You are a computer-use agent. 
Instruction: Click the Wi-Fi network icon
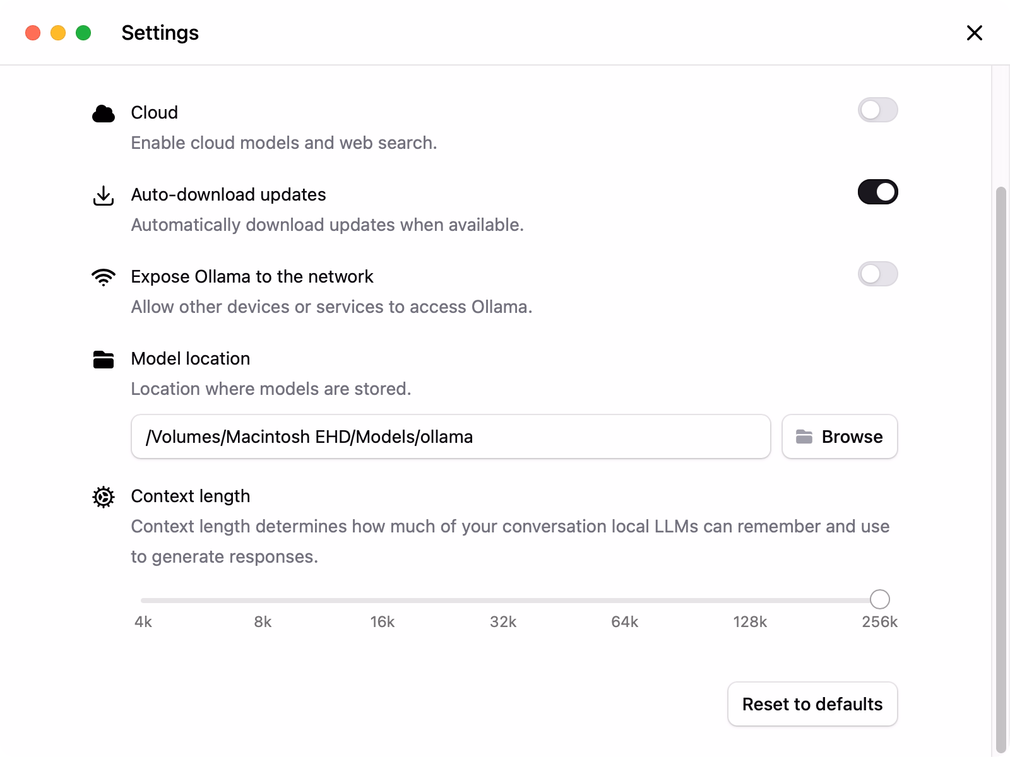tap(104, 277)
